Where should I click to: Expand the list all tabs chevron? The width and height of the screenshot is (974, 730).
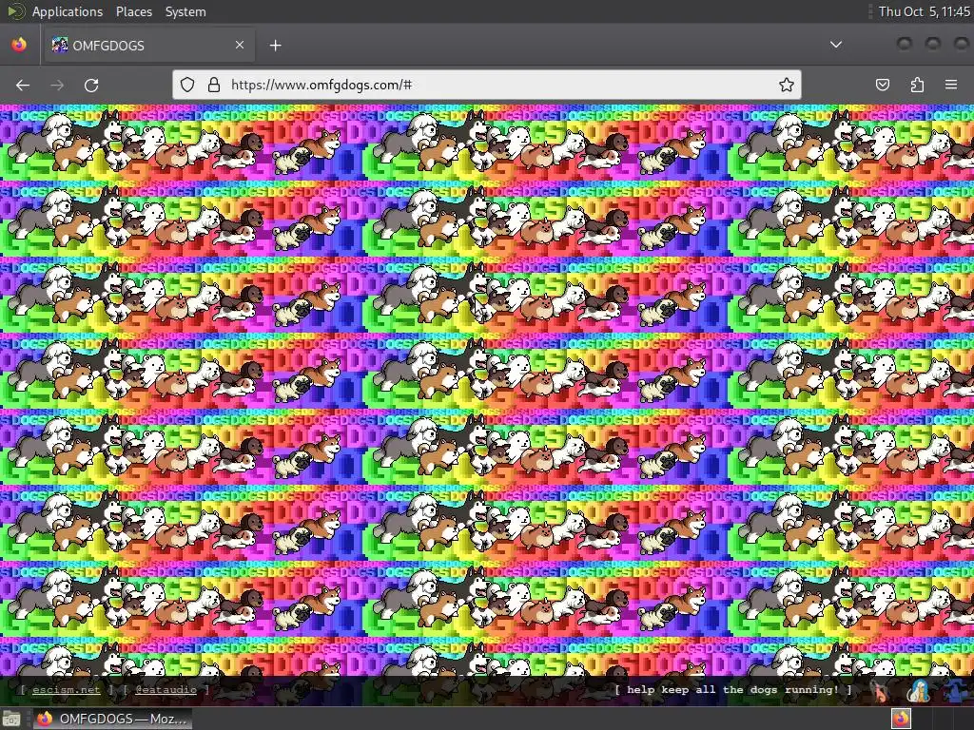[x=836, y=45]
